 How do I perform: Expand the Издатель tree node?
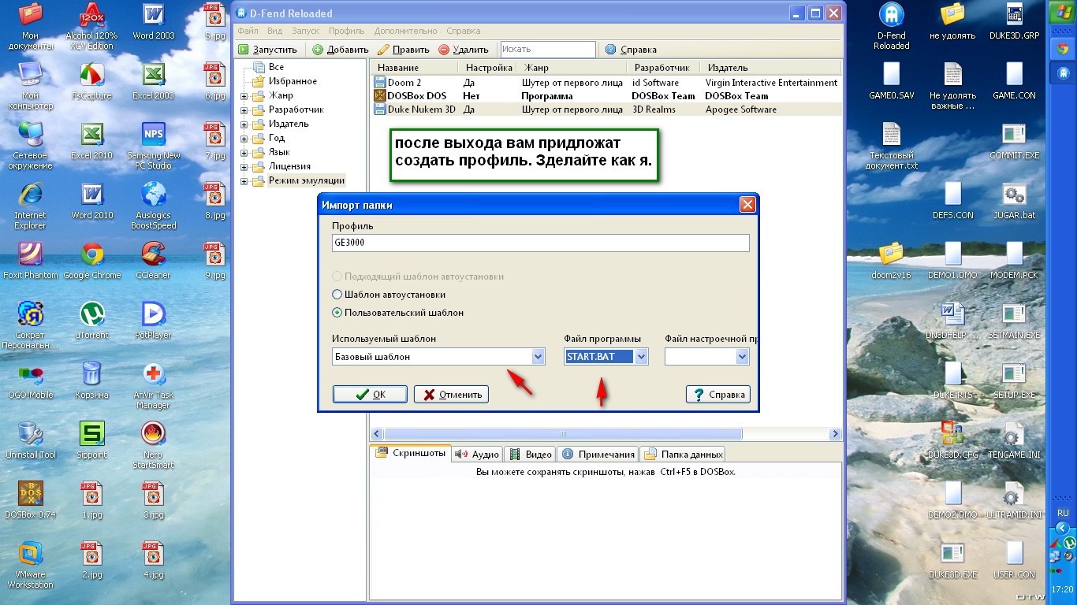coord(244,124)
